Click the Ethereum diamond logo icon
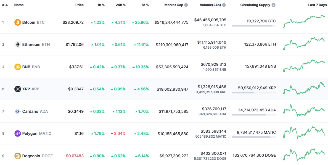328x165 pixels. [18, 44]
